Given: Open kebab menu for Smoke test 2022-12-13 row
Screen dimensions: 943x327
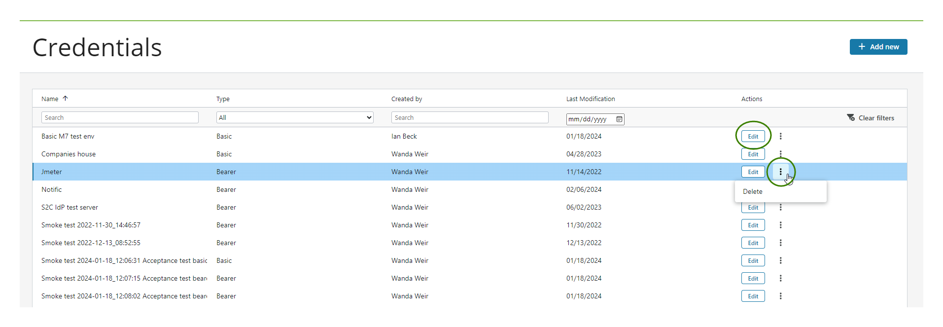Looking at the screenshot, I should (x=780, y=243).
